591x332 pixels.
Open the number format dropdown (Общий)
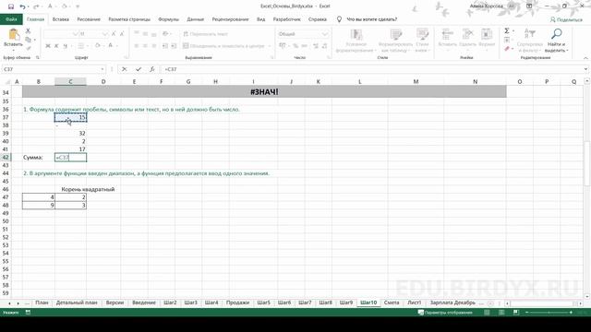[x=325, y=34]
